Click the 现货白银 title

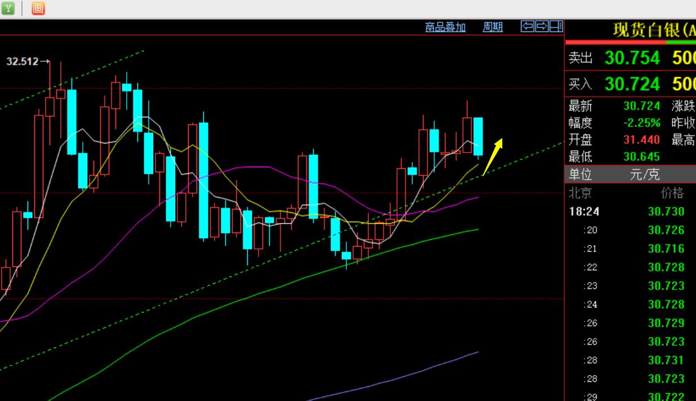pos(654,30)
